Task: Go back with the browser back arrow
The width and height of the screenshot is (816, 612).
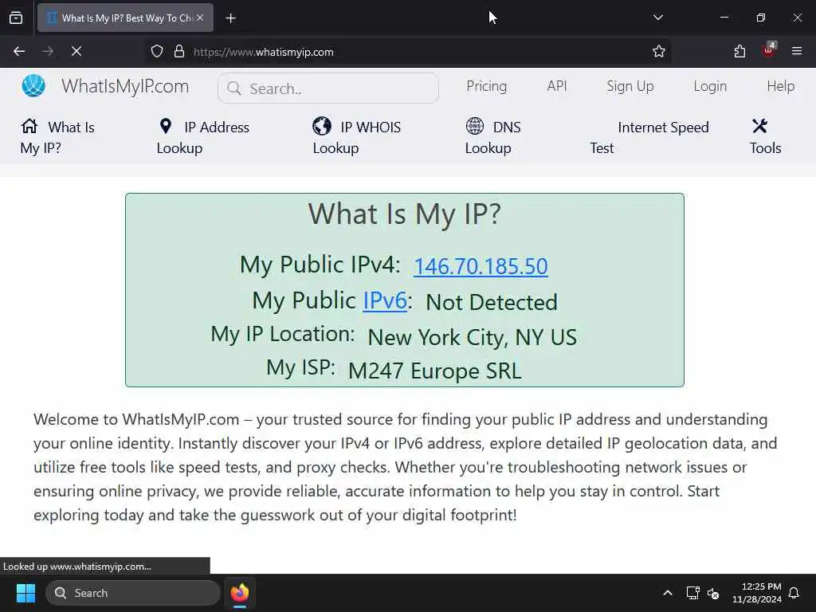Action: tap(19, 51)
